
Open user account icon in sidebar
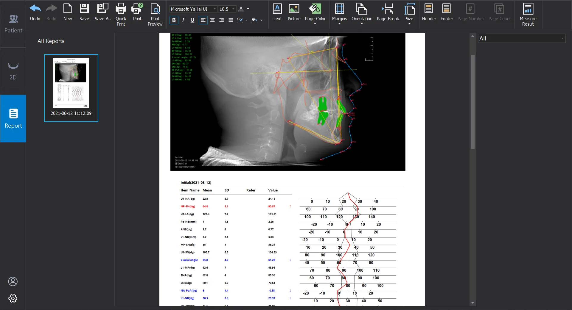pos(13,281)
